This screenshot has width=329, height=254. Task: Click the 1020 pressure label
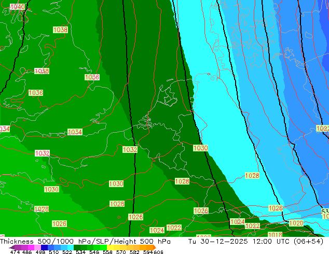(x=296, y=223)
